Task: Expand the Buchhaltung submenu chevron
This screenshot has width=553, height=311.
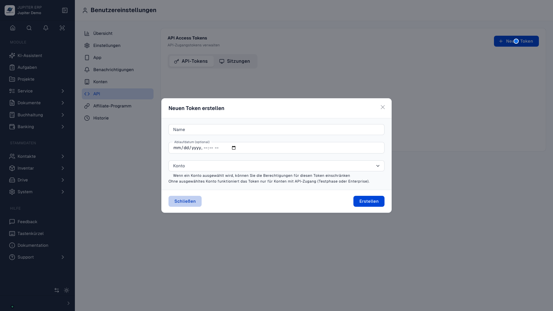Action: (63, 115)
